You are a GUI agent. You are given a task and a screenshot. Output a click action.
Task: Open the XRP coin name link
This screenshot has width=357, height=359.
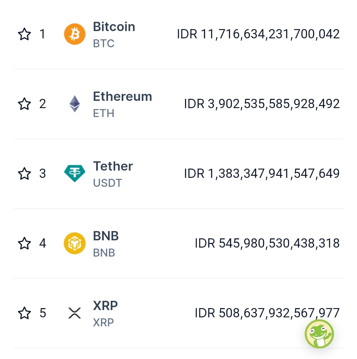(105, 306)
